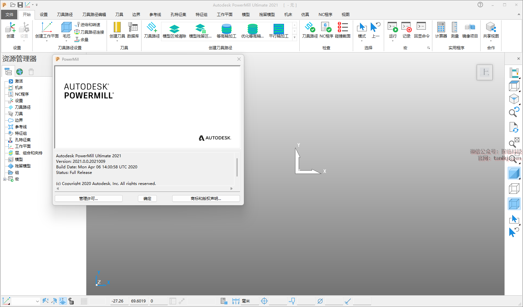Open the File (文件) menu

(9, 15)
